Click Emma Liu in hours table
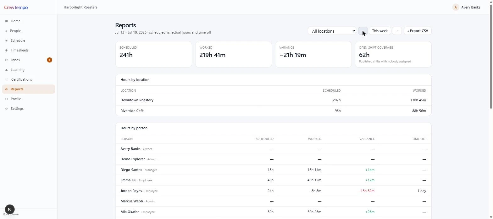The image size is (493, 219). pyautogui.click(x=128, y=180)
